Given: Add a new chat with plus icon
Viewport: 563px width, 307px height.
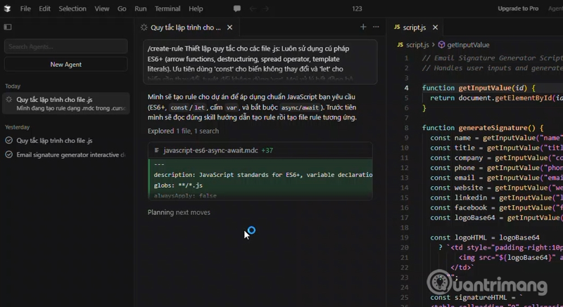Looking at the screenshot, I should [x=363, y=27].
